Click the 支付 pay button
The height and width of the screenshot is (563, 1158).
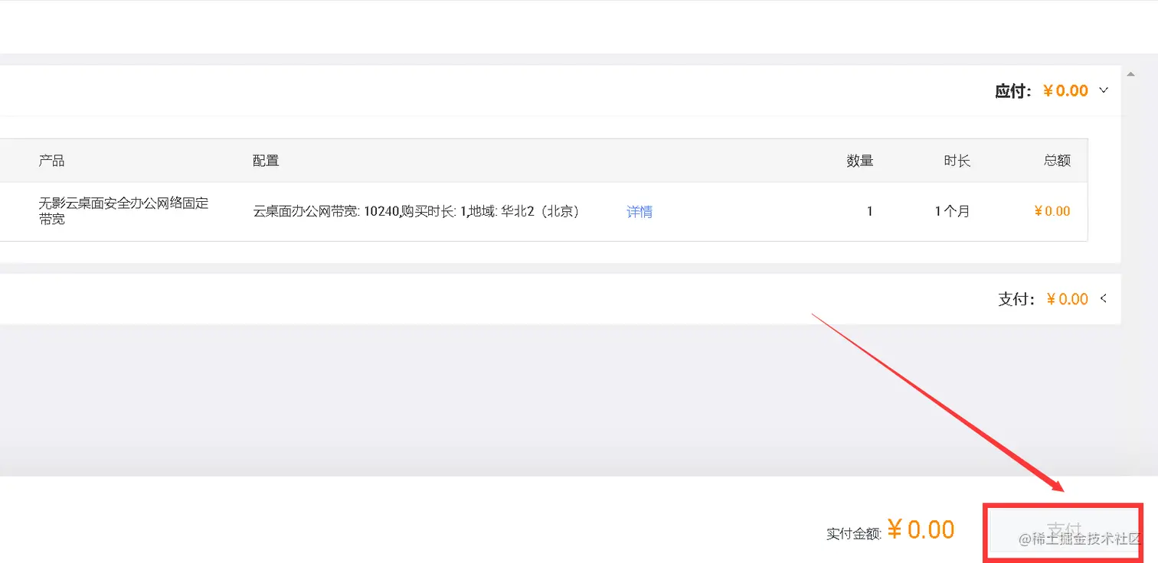(x=1064, y=530)
